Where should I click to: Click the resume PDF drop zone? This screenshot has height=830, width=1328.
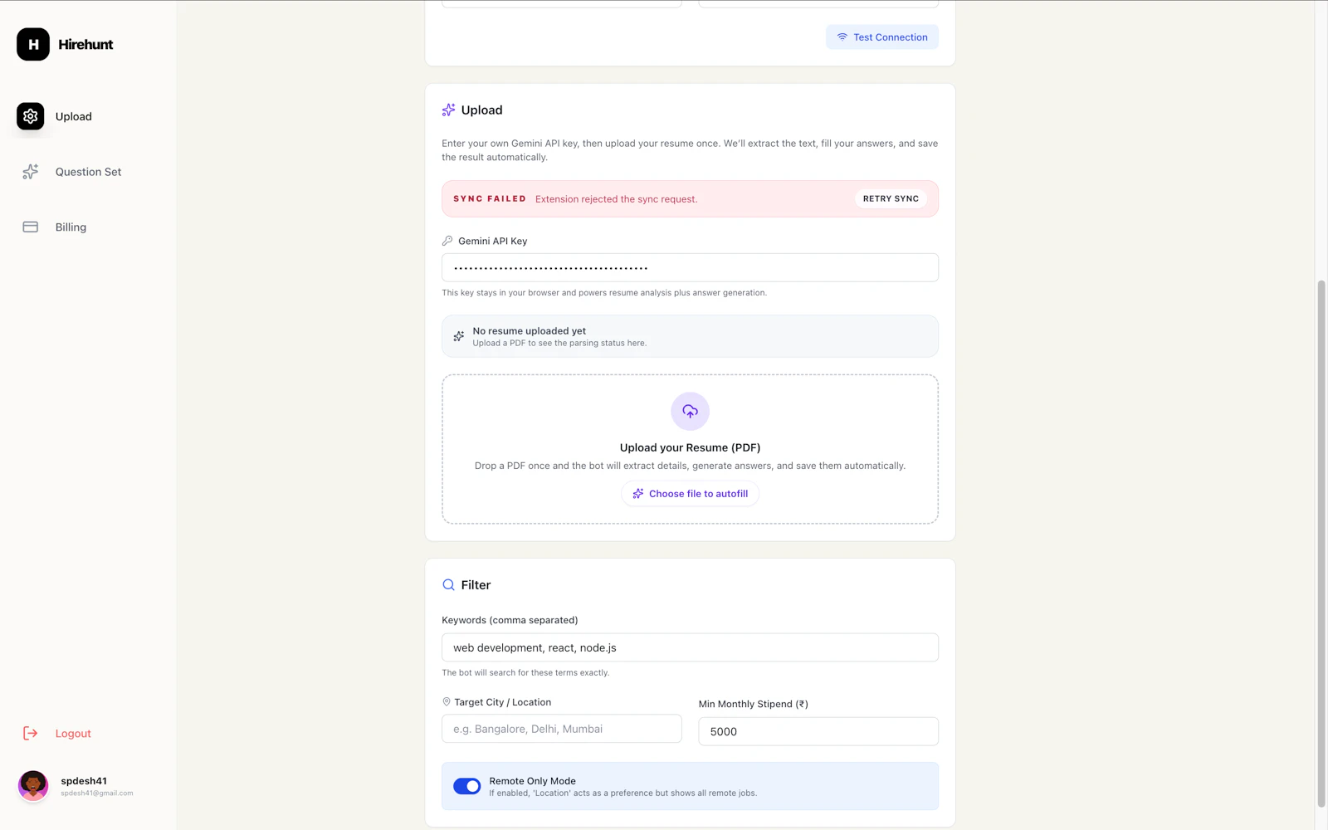point(690,449)
